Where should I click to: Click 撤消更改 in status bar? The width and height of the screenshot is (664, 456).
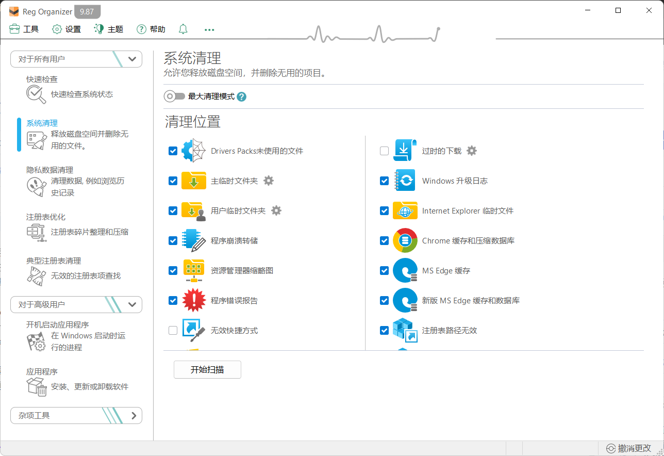tap(628, 448)
